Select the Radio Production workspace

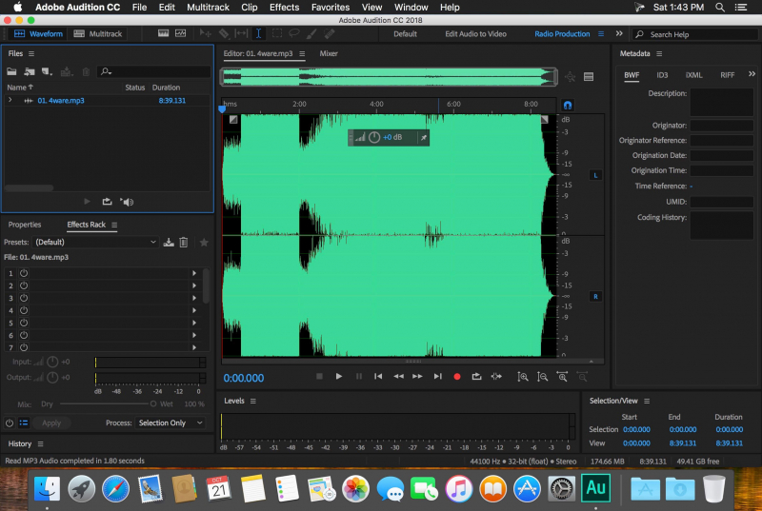562,33
